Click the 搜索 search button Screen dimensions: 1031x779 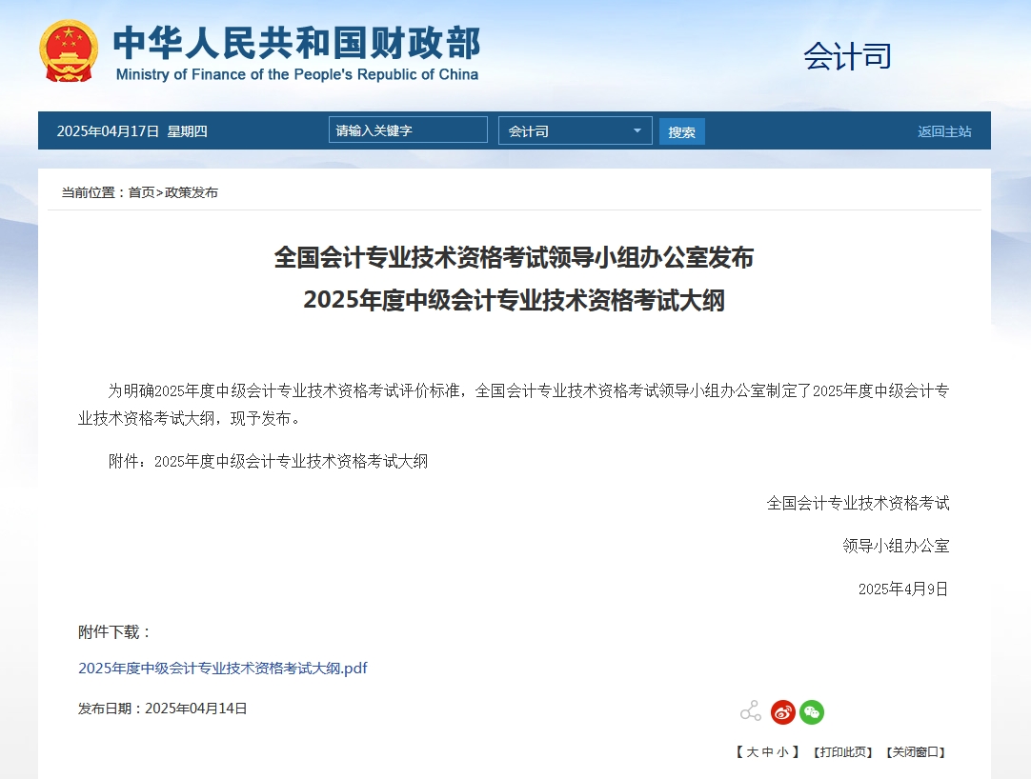pyautogui.click(x=682, y=131)
